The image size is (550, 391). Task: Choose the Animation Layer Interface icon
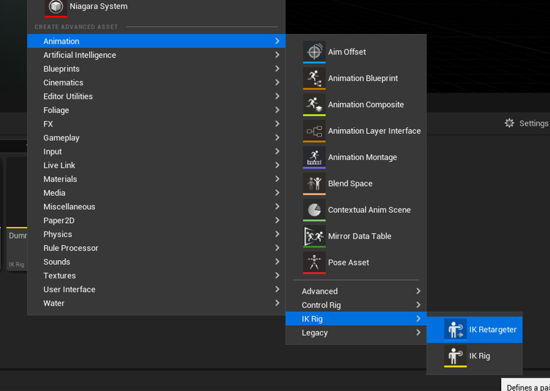[x=314, y=131]
